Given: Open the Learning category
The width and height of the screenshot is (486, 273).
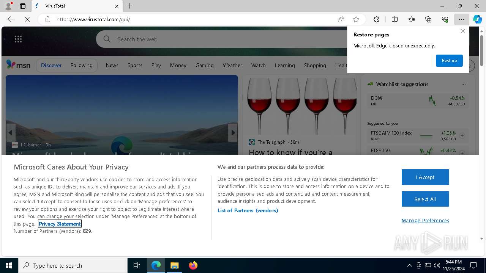Looking at the screenshot, I should pos(285,65).
